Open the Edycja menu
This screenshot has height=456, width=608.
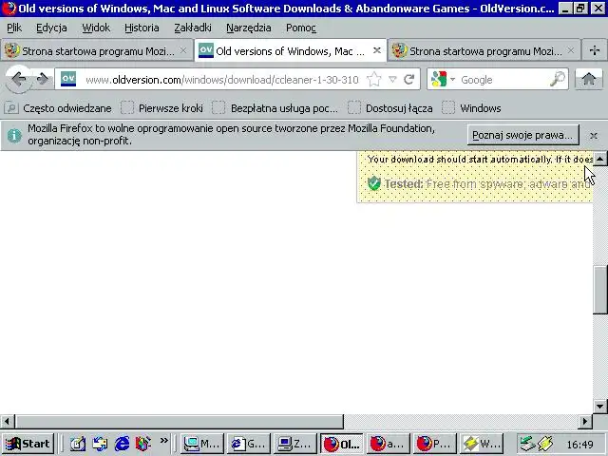tap(51, 28)
